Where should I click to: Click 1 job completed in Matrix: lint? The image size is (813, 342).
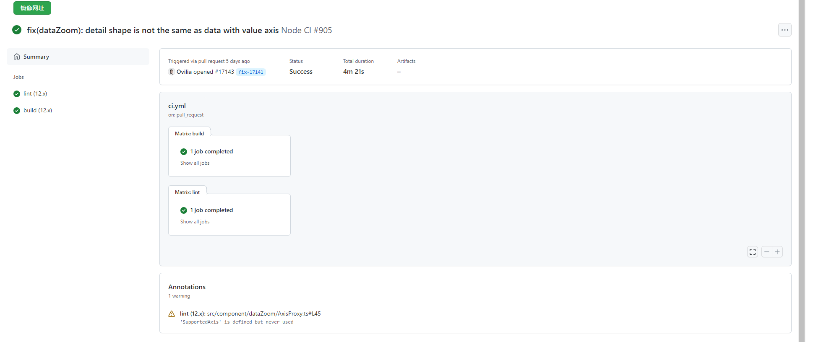pos(211,210)
